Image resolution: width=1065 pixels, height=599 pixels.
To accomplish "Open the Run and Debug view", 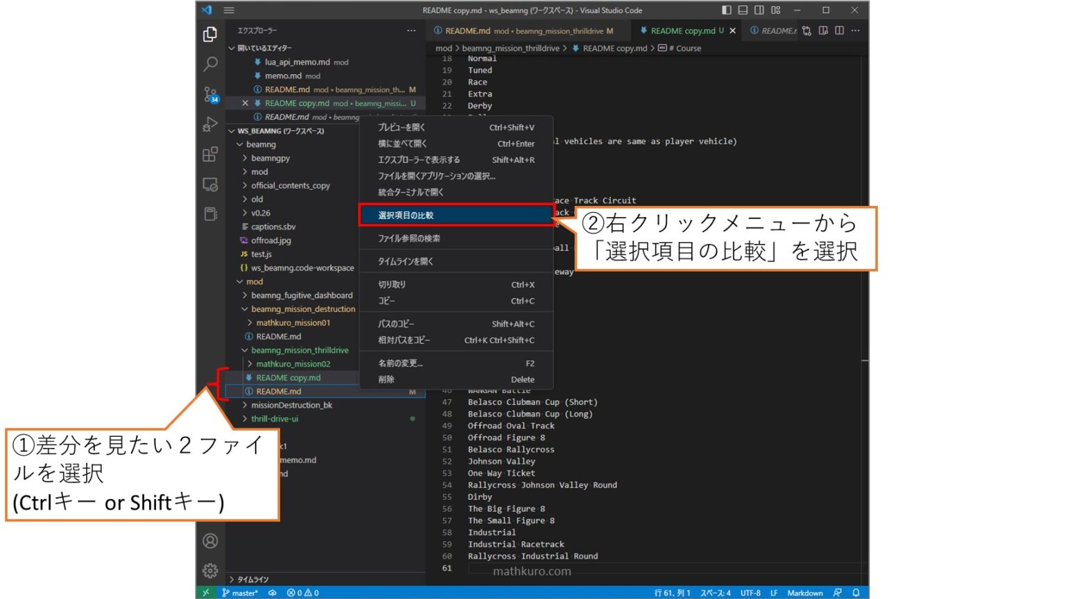I will pyautogui.click(x=210, y=124).
